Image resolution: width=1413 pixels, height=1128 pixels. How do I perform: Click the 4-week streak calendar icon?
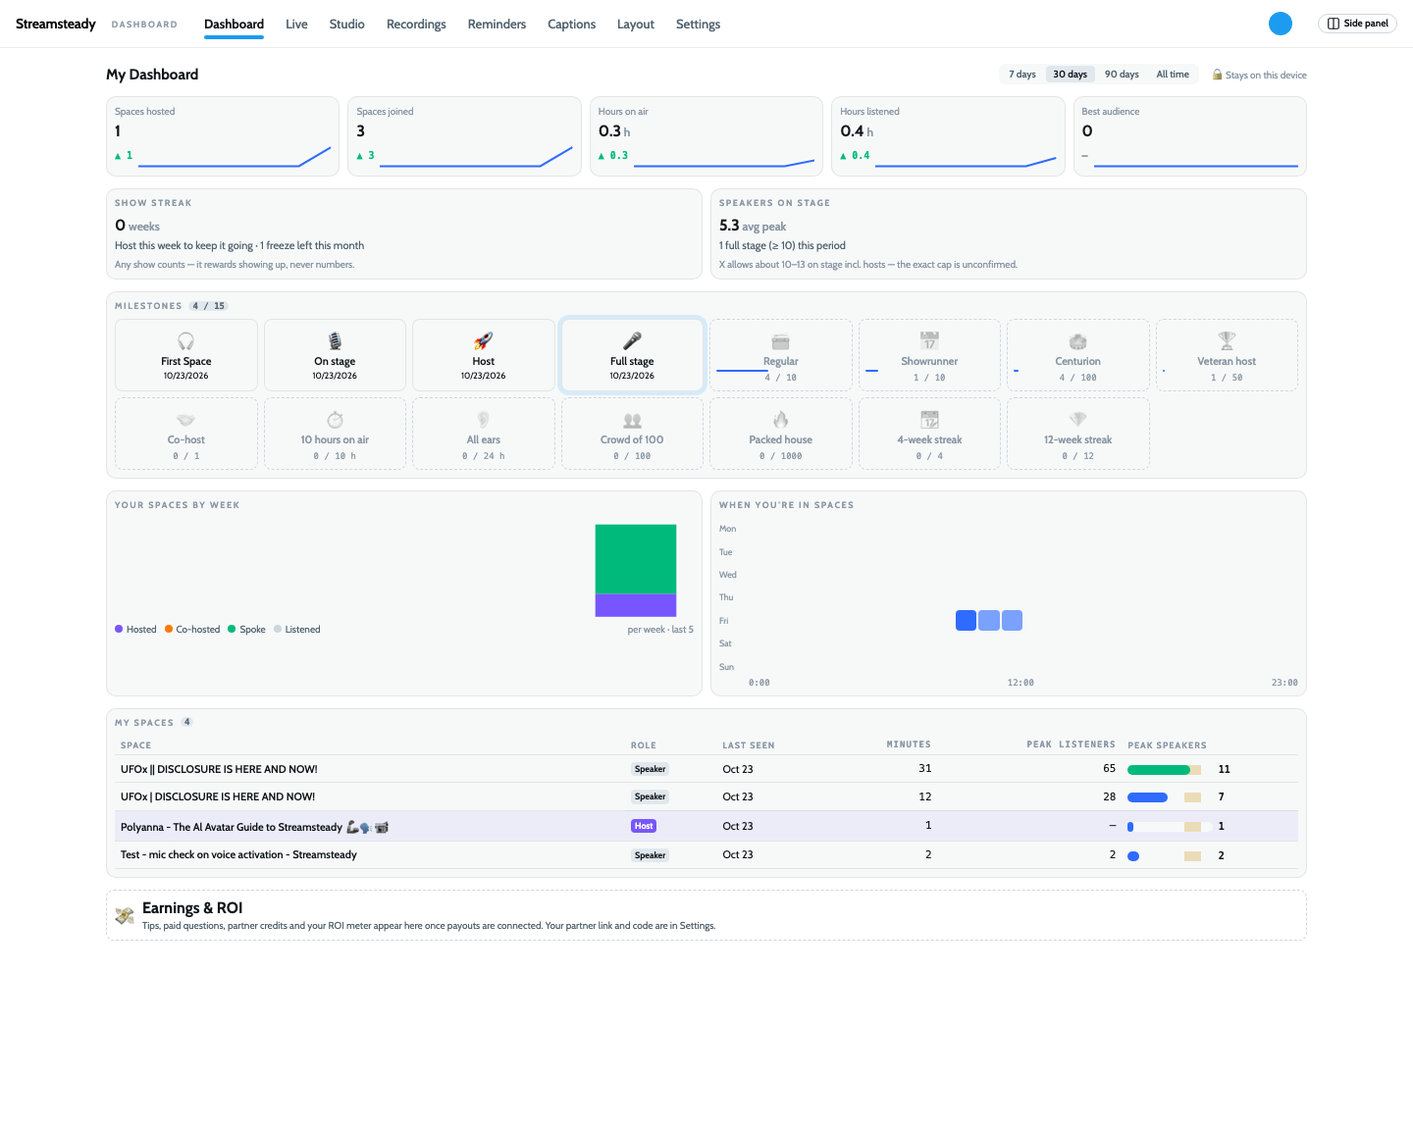pyautogui.click(x=929, y=420)
